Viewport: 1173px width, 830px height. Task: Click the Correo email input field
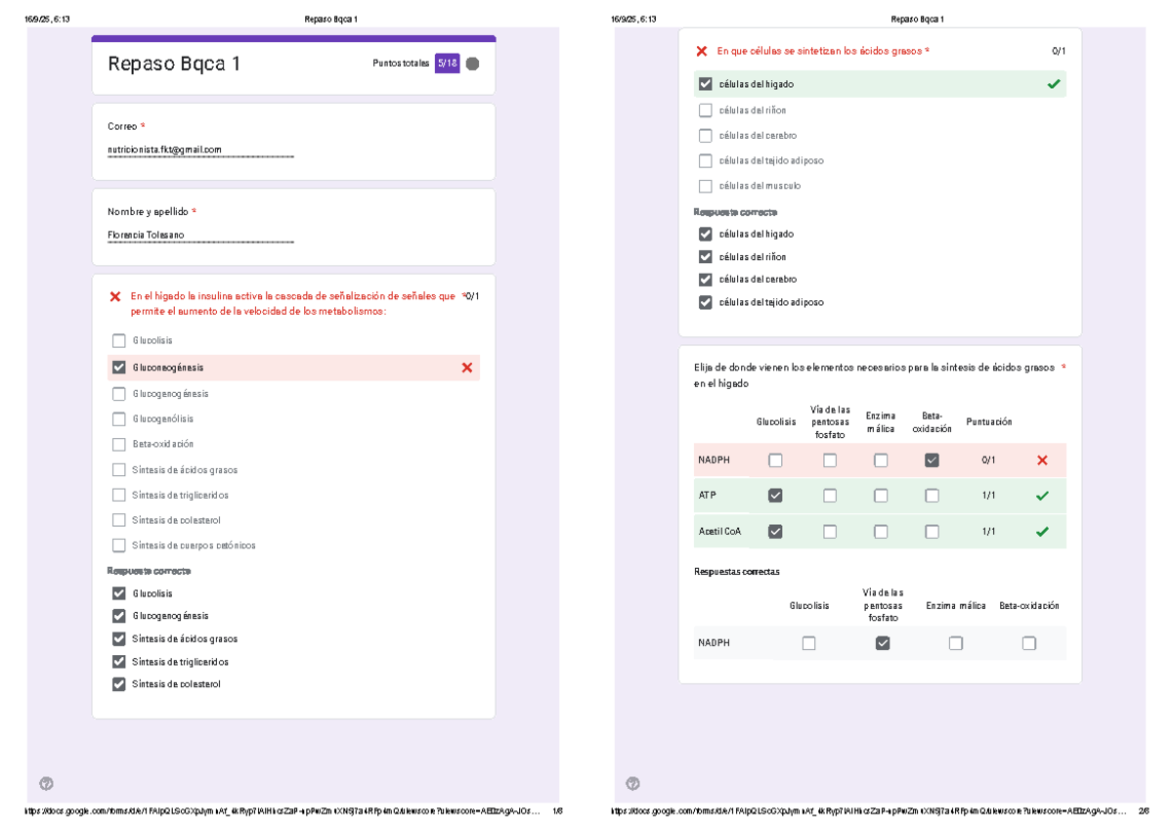[x=200, y=150]
